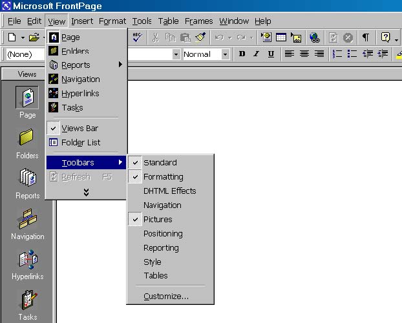Choose Tasks in the View menu
402x323 pixels.
pyautogui.click(x=87, y=108)
